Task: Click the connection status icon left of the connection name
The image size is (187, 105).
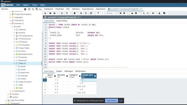Action: 45,17
